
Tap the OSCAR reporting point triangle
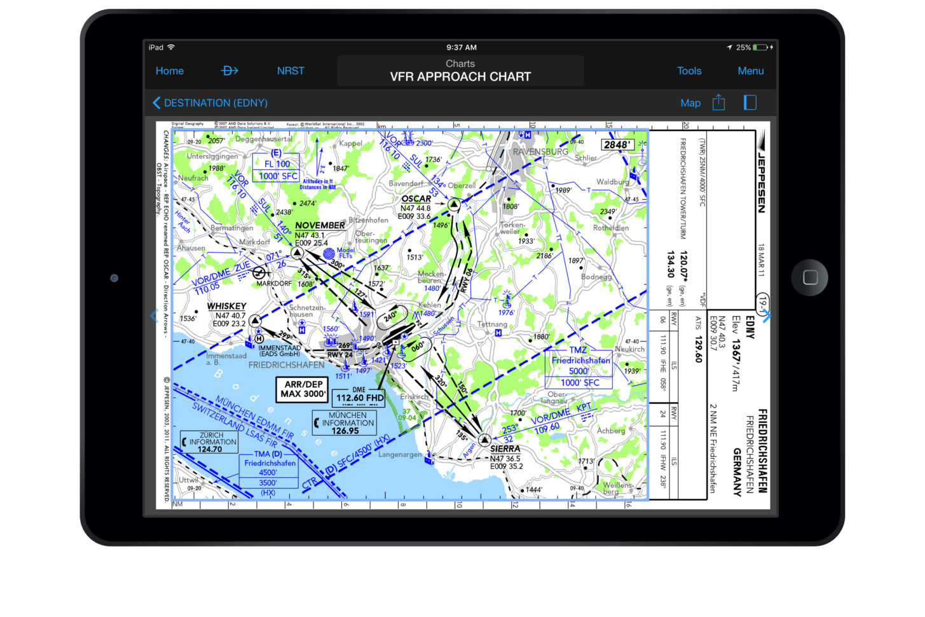(454, 204)
